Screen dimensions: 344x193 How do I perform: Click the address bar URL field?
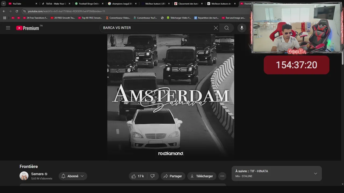137,11
